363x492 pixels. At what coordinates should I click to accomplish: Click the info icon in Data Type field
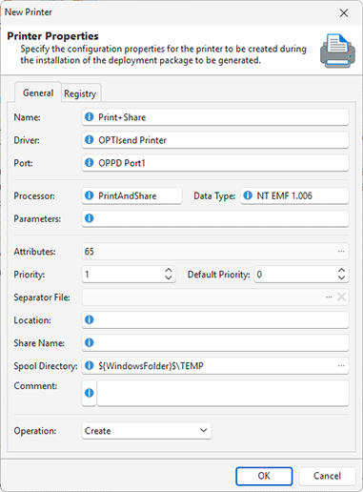[248, 195]
